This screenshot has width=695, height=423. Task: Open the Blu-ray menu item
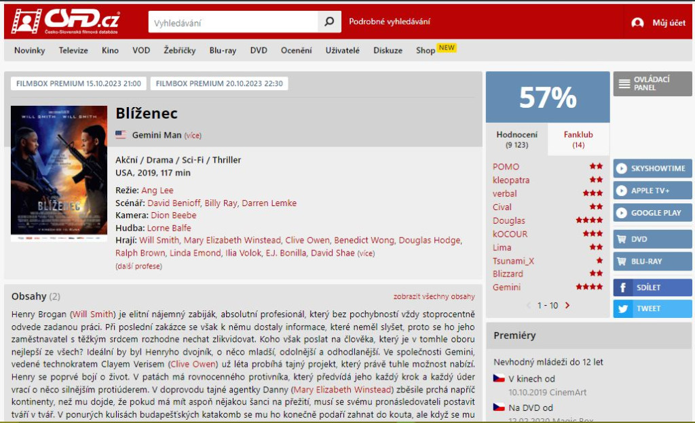tap(223, 50)
